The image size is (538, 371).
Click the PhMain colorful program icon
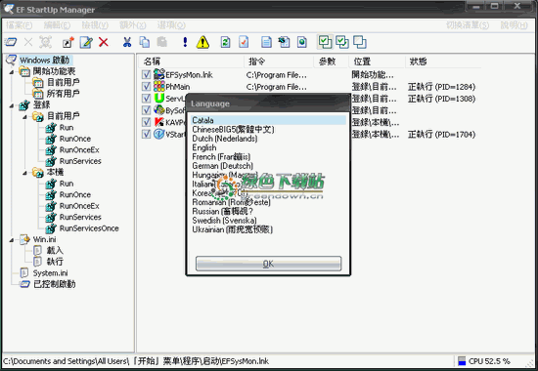[158, 86]
